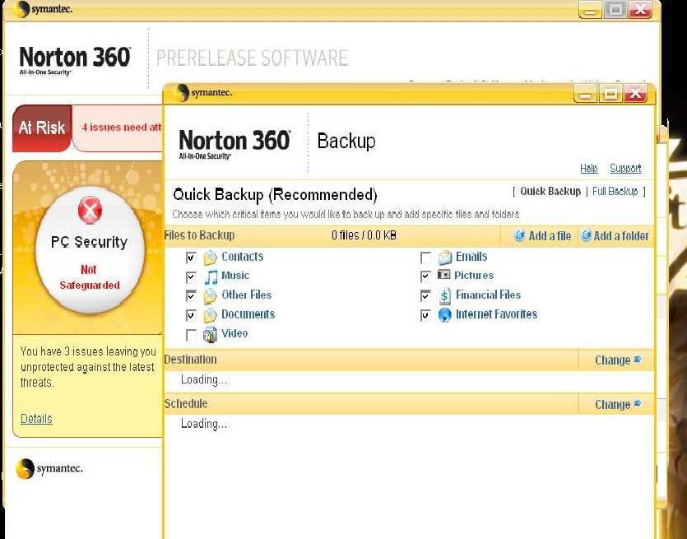Click the Video film icon
This screenshot has width=687, height=539.
210,334
